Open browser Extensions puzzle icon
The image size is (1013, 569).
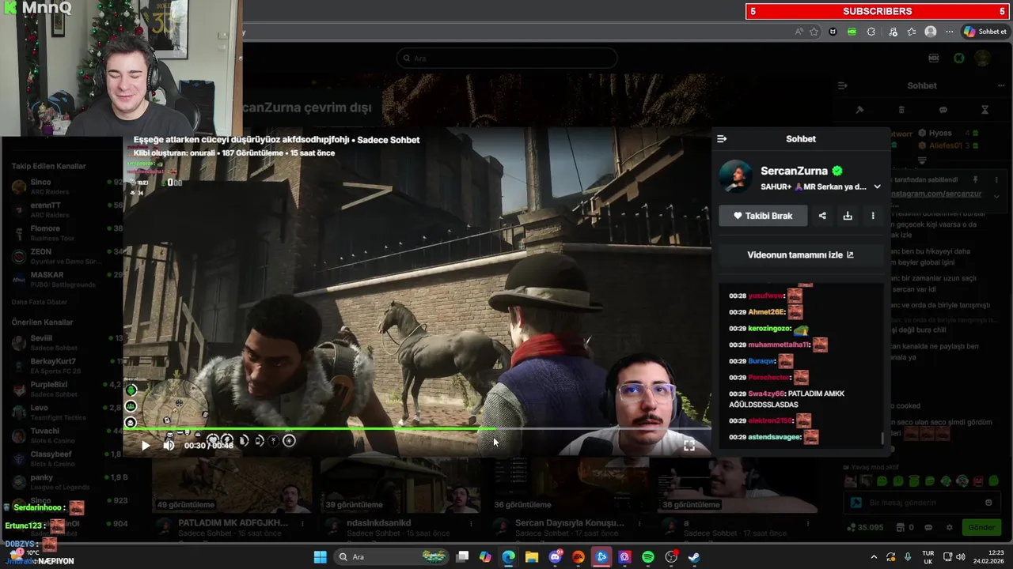pos(871,32)
